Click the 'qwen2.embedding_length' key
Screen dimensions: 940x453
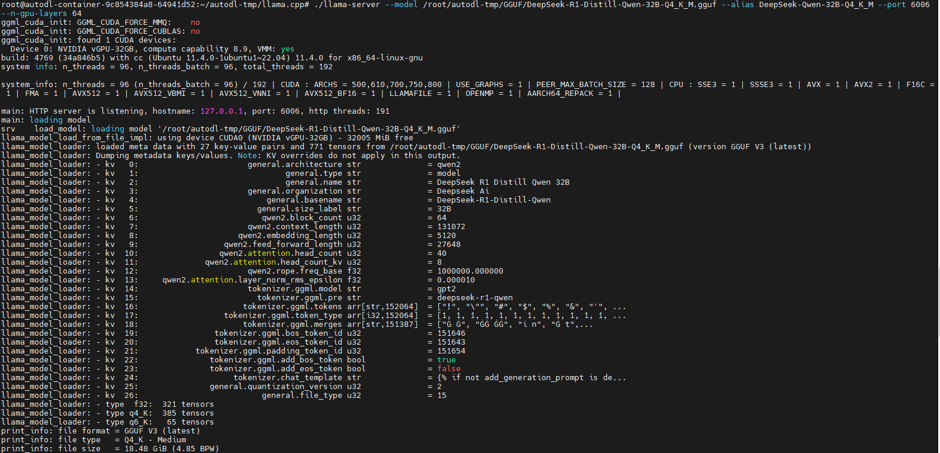(x=290, y=236)
